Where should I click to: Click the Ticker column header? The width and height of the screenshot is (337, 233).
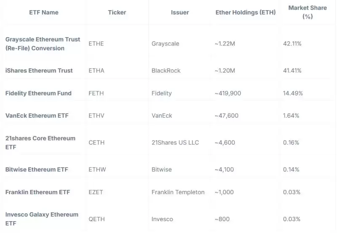tap(117, 12)
